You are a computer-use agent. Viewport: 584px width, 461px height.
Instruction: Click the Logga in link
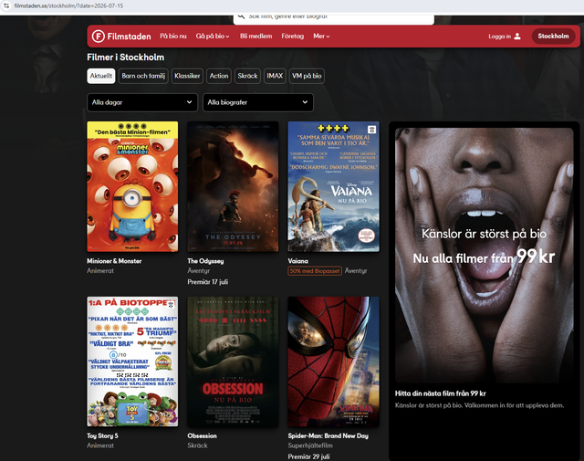500,37
